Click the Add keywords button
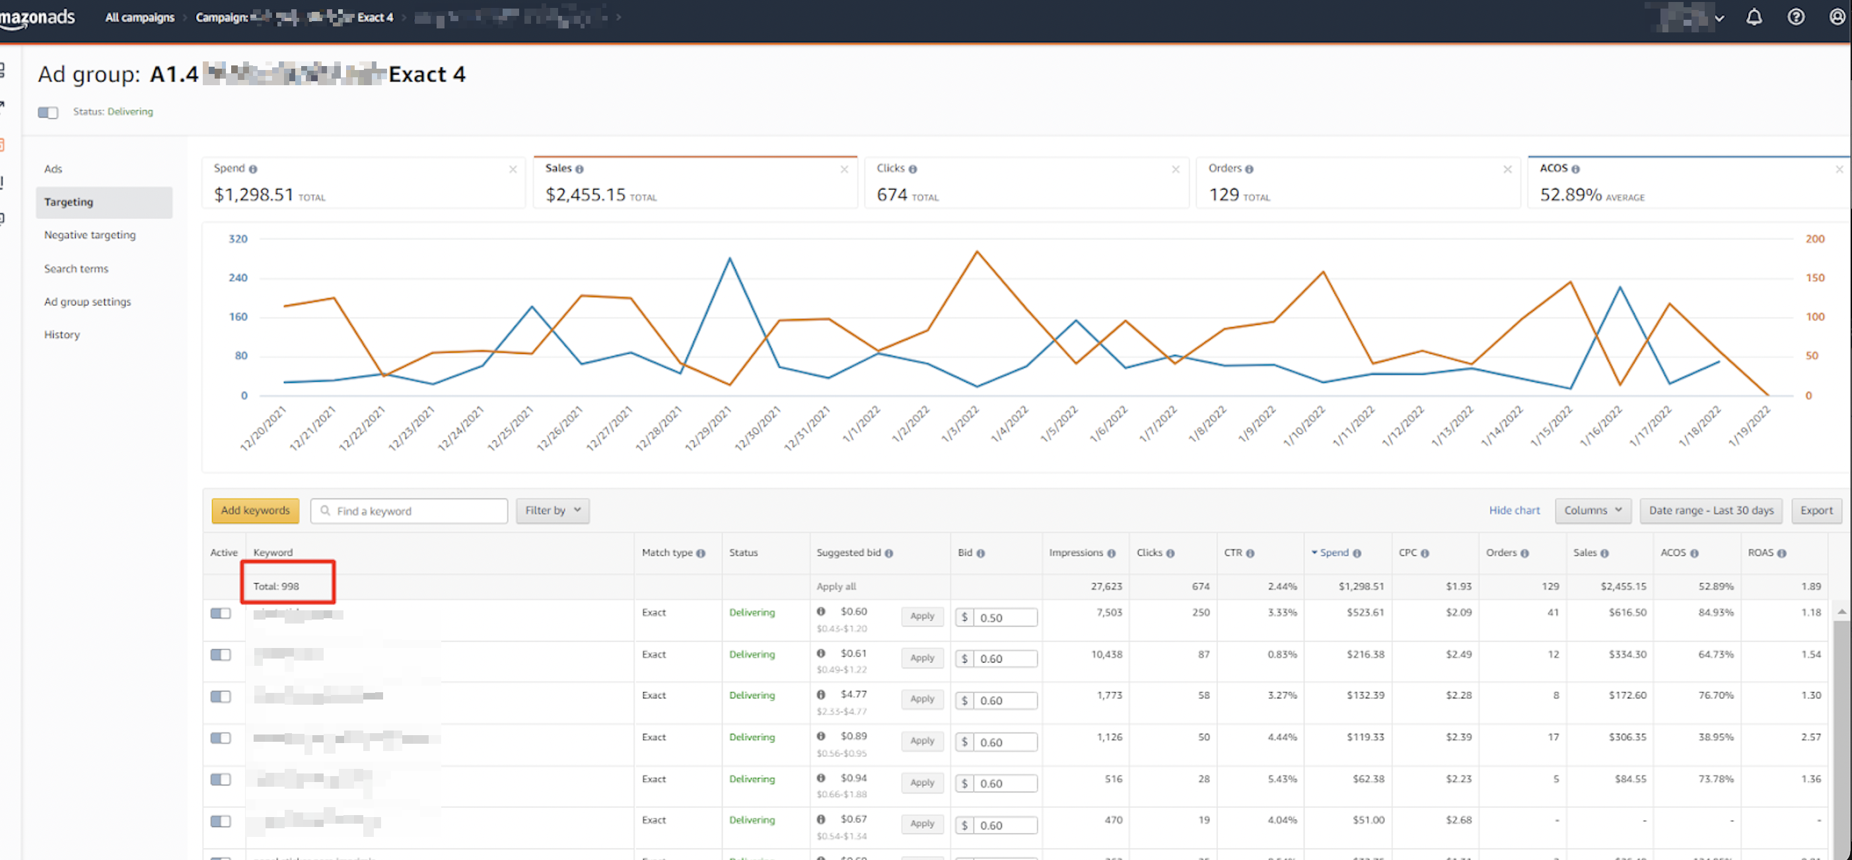Viewport: 1852px width, 860px height. [256, 511]
